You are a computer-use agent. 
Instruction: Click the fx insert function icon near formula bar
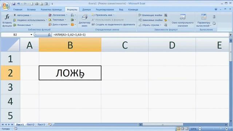point(49,35)
